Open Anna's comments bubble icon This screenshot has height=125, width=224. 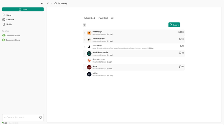180,67
